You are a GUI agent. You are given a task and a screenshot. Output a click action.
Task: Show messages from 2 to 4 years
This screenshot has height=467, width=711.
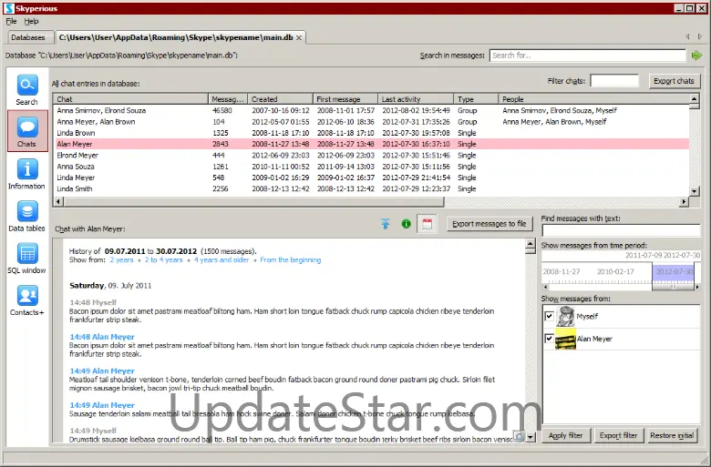point(163,260)
